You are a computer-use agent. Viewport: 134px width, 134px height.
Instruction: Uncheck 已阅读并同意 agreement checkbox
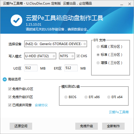pyautogui.click(x=10, y=105)
